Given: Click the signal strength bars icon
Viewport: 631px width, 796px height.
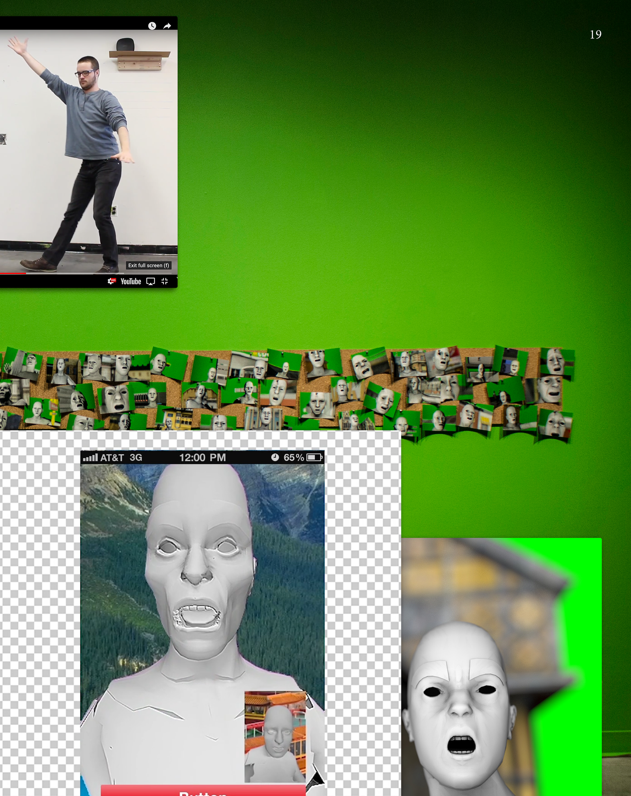Looking at the screenshot, I should click(90, 458).
